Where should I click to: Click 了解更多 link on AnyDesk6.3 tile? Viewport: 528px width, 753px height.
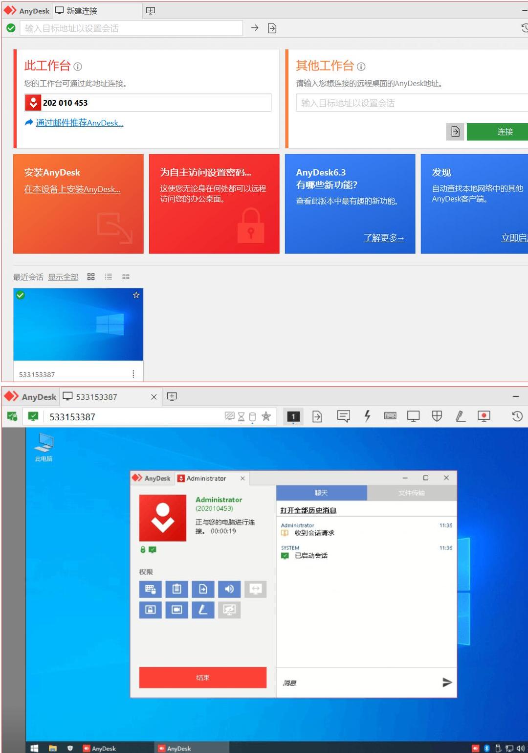coord(384,238)
